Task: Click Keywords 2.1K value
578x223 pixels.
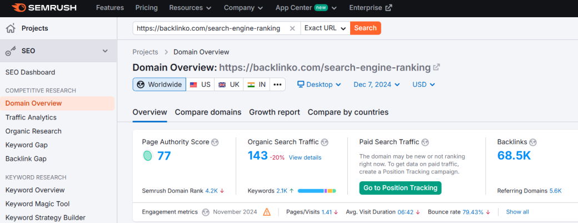Action: coord(282,191)
